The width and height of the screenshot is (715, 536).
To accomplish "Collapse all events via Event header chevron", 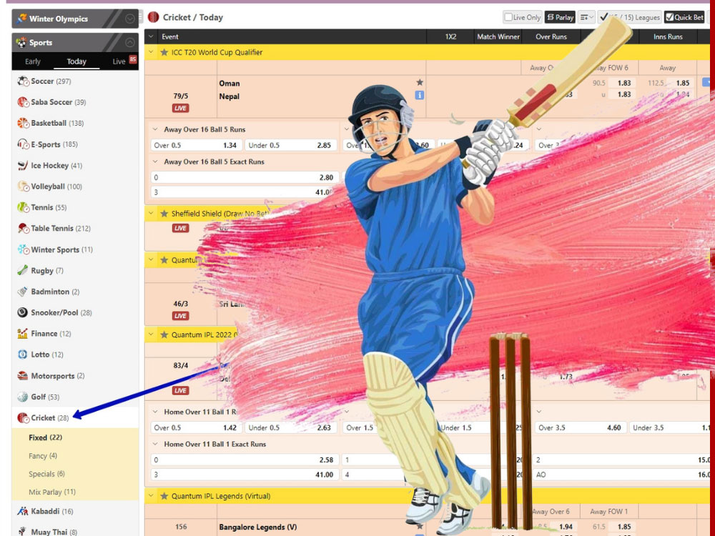I will click(151, 36).
